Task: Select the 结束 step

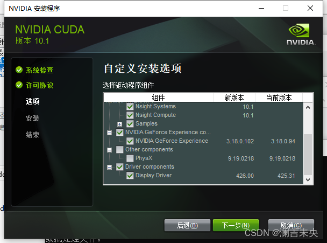Action: pyautogui.click(x=32, y=135)
